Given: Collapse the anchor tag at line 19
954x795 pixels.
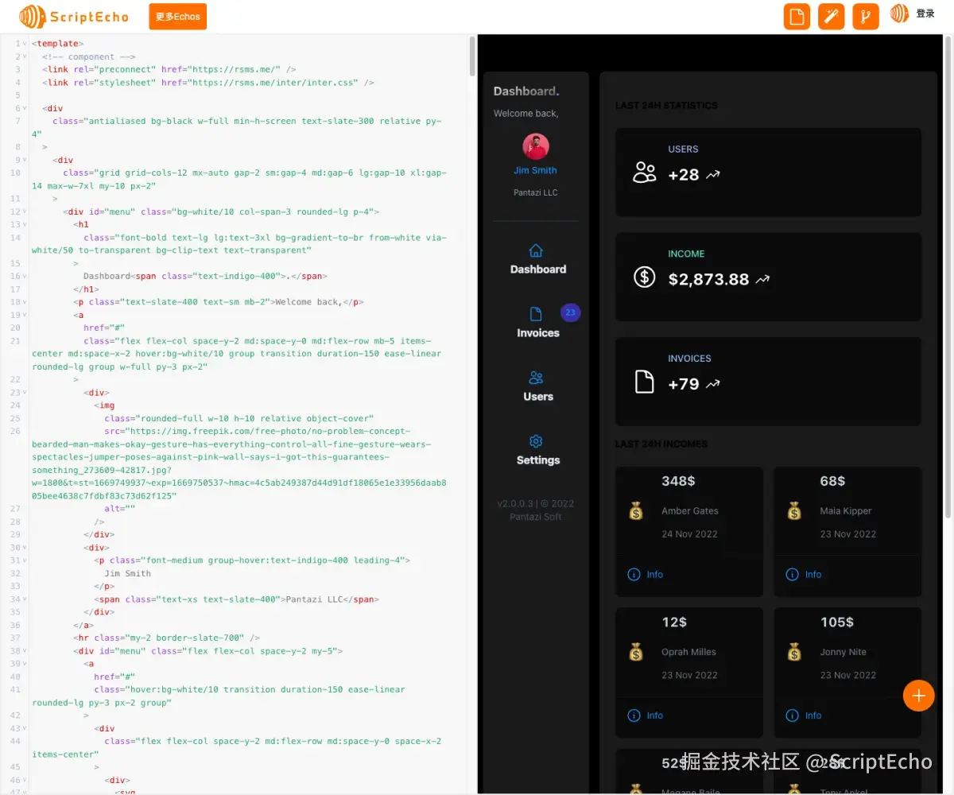Looking at the screenshot, I should 25,315.
